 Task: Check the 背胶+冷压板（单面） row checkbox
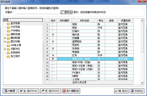point(53,66)
